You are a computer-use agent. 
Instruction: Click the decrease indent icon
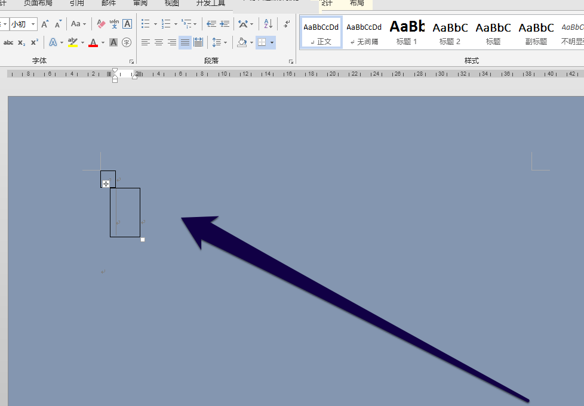point(211,24)
